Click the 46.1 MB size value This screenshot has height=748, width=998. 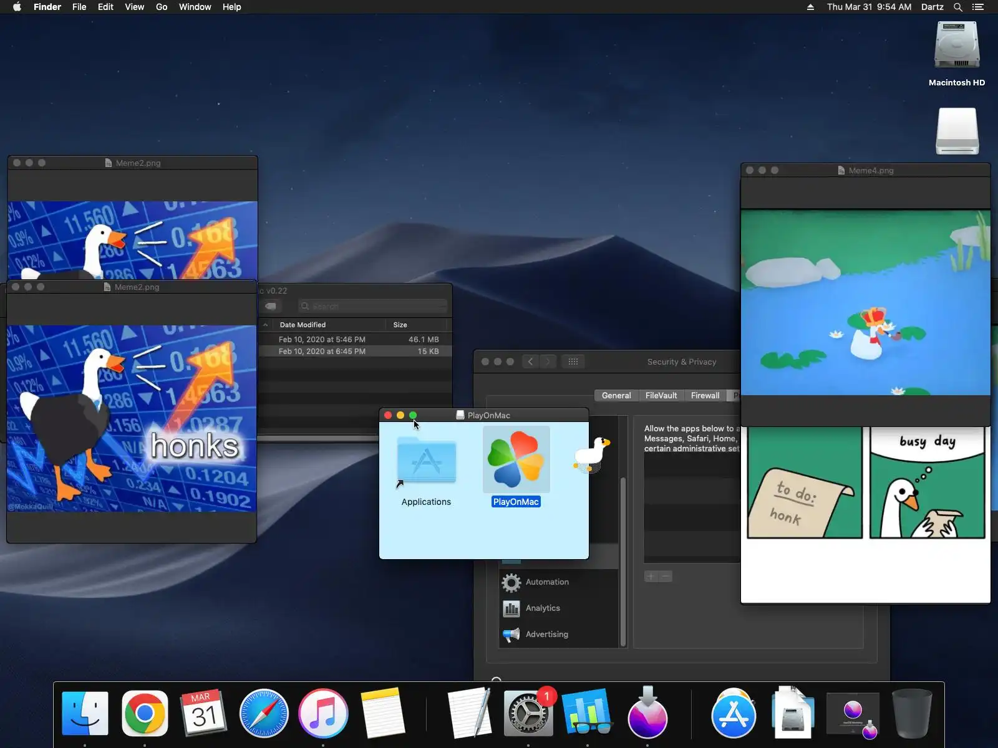[x=424, y=340]
